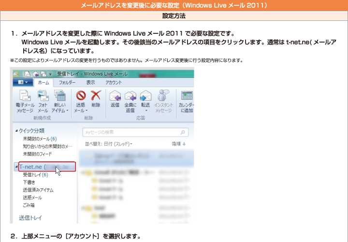
Task: Open the 迷惑メール folder in the tree
Action: [x=32, y=197]
